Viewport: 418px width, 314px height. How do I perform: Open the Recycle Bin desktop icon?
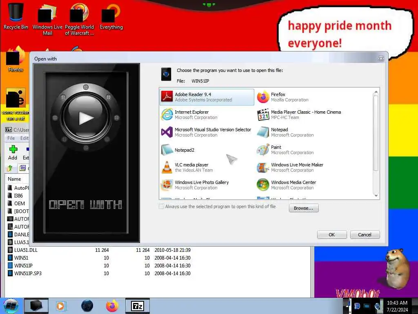coord(16,16)
